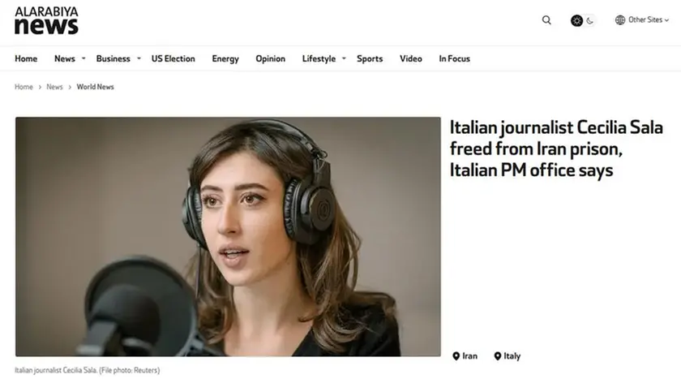Expand the Business menu arrow

pos(139,58)
